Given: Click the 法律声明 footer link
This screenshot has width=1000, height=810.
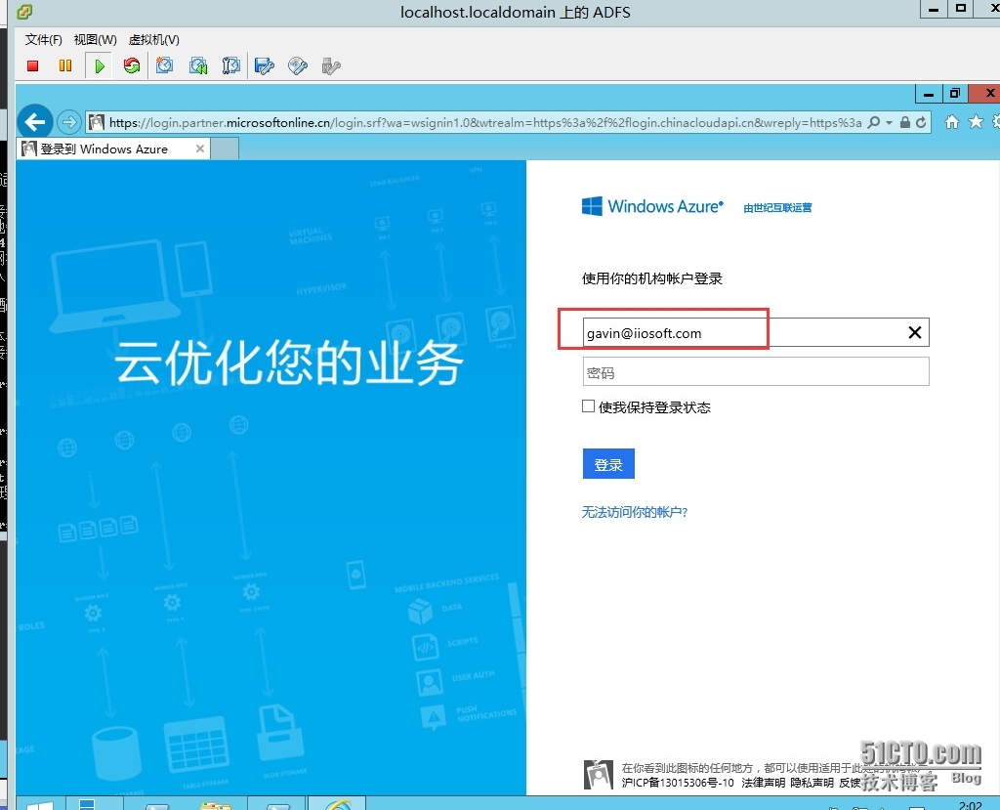Looking at the screenshot, I should (x=764, y=783).
